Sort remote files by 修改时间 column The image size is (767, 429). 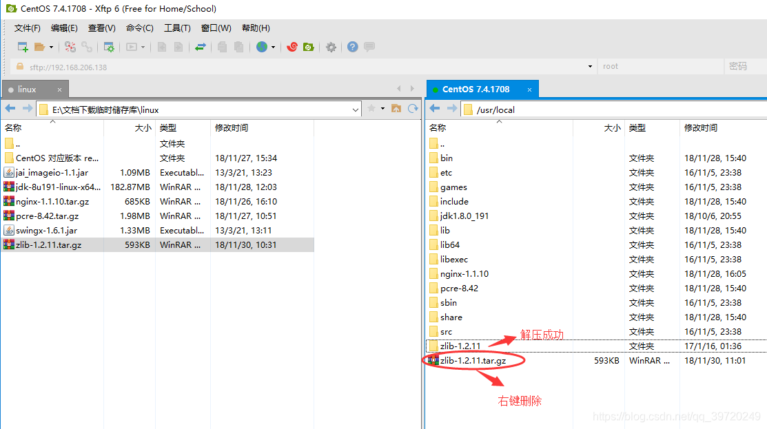click(723, 128)
